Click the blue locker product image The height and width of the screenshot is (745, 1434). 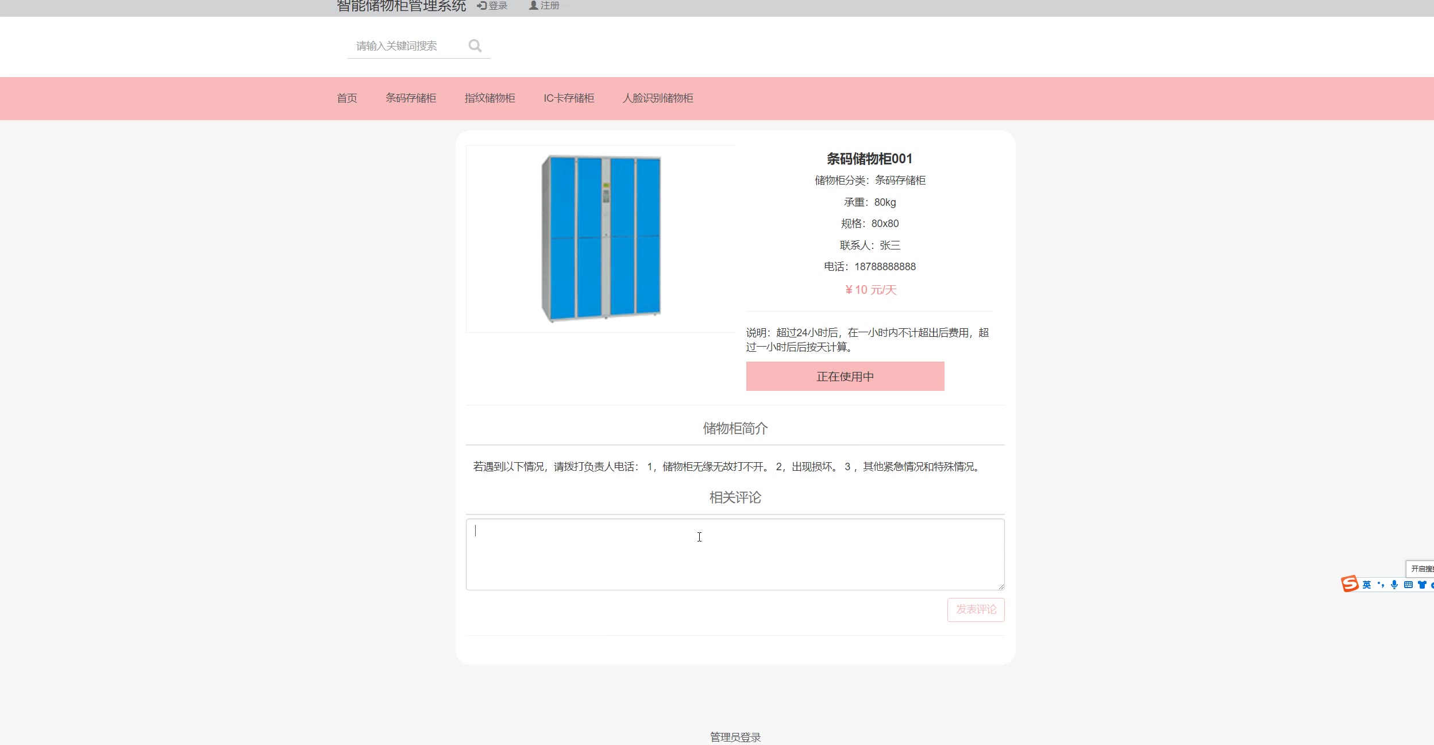(601, 238)
